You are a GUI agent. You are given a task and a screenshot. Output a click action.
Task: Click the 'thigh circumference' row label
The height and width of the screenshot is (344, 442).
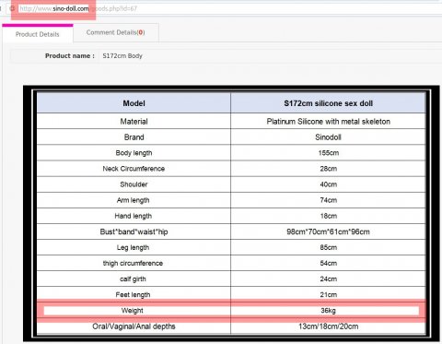click(x=133, y=264)
